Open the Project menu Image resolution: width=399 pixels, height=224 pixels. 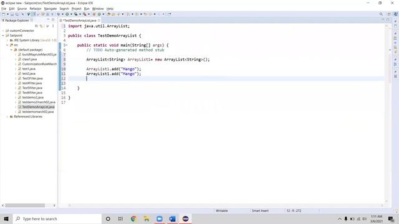coord(76,9)
